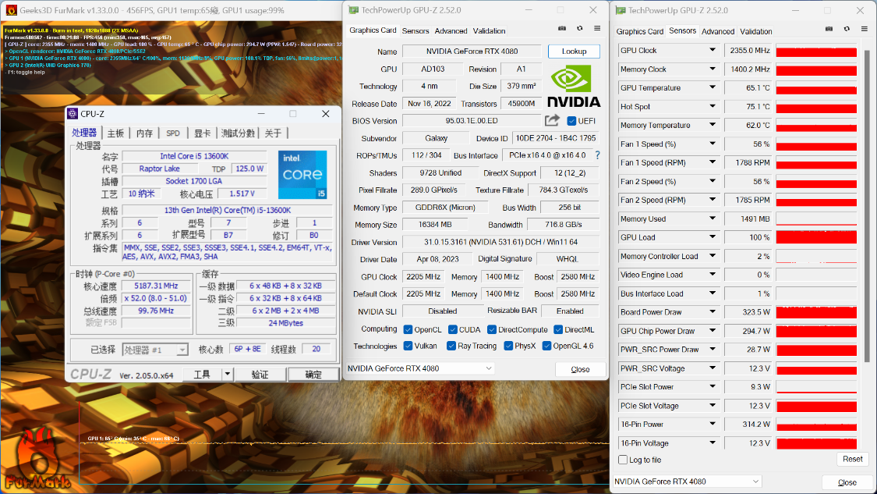
Task: Open the CPU-Z SPD tab
Action: pos(173,133)
